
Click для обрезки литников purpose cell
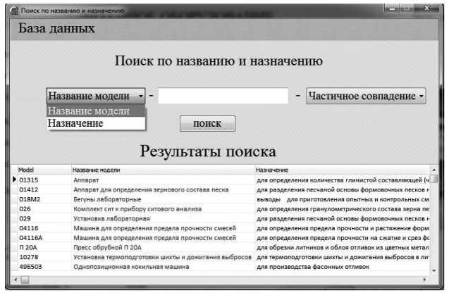pos(342,248)
